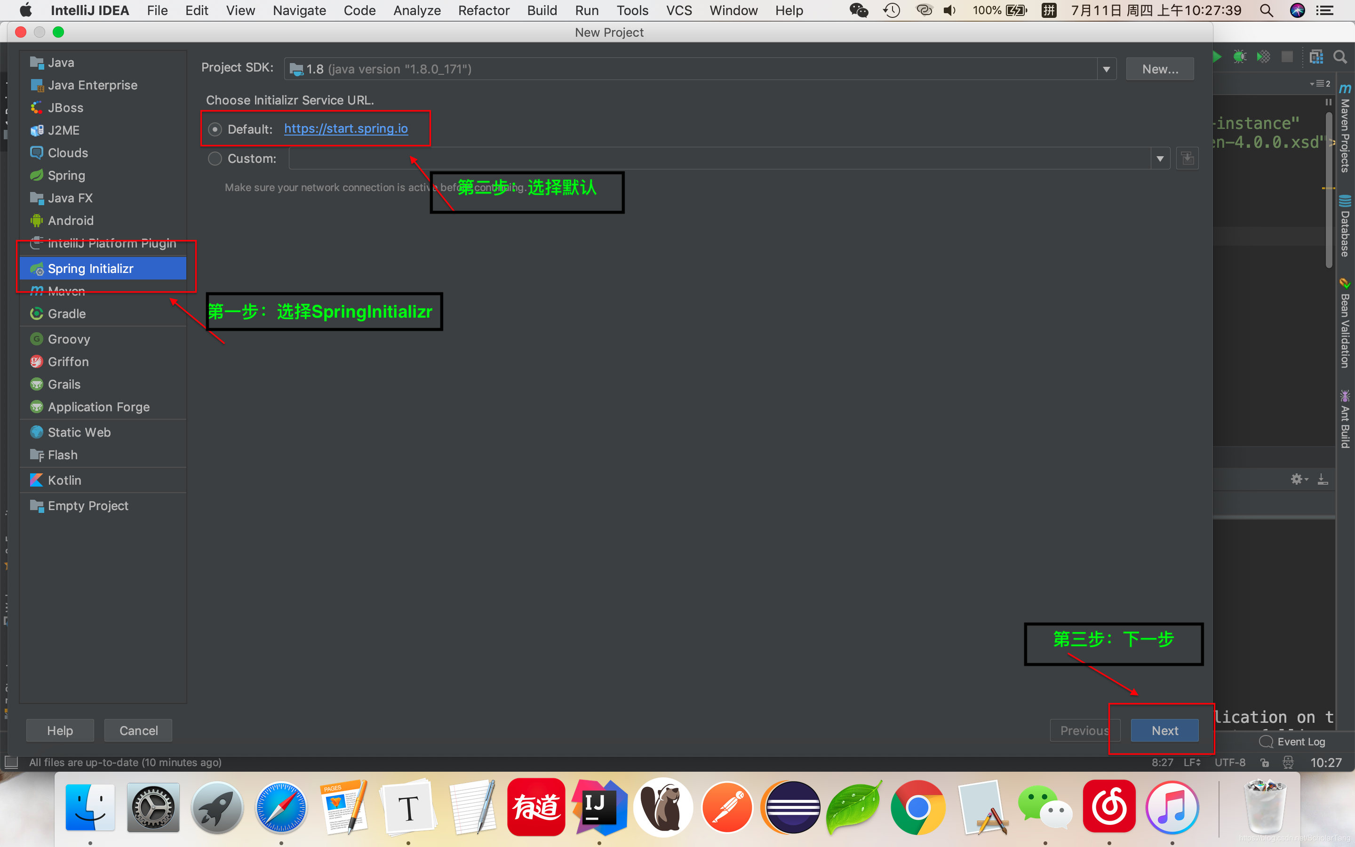1355x847 pixels.
Task: Click the read-only lock icon in status bar
Action: coord(1264,762)
